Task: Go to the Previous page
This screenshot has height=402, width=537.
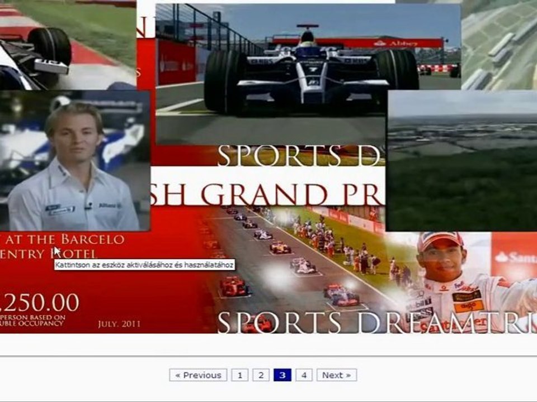Action: [198, 375]
